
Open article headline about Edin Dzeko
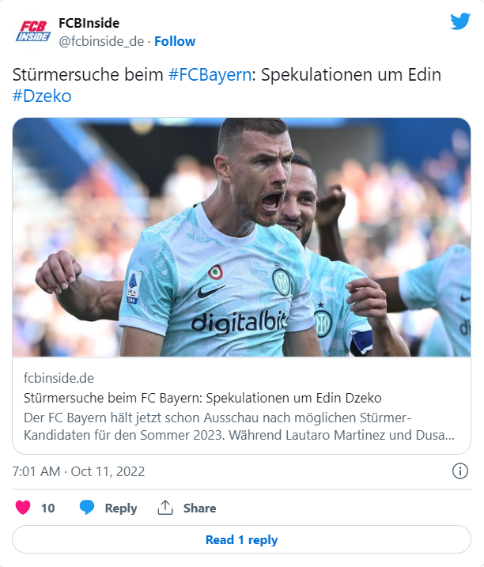click(x=202, y=398)
